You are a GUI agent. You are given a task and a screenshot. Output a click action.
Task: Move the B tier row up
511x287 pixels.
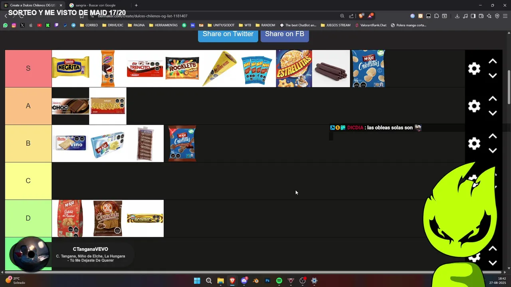(x=493, y=136)
